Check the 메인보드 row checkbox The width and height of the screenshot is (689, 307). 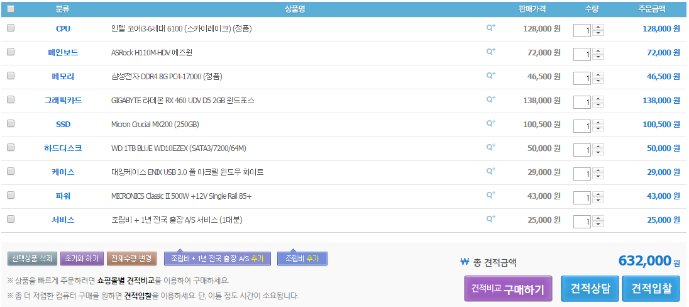(x=11, y=52)
